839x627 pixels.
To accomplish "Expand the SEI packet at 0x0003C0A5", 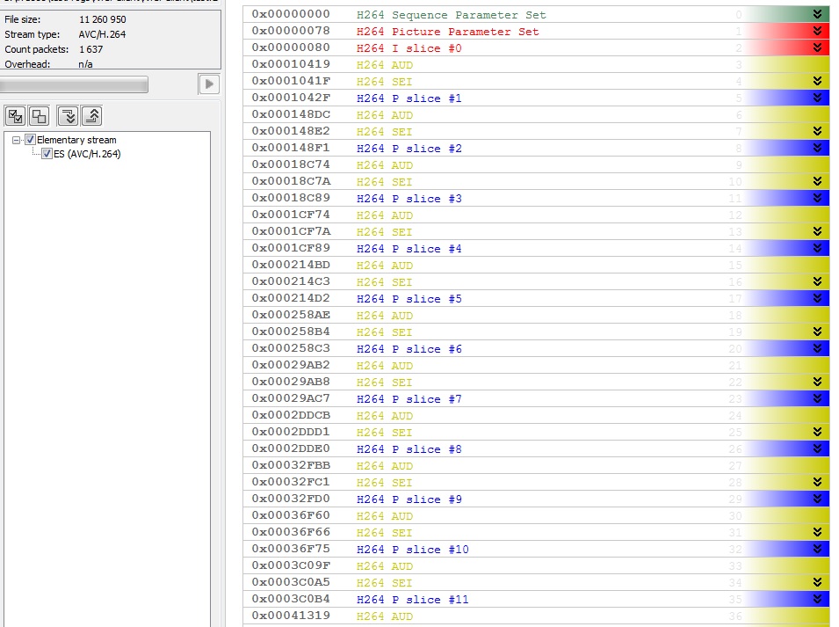I will (817, 582).
